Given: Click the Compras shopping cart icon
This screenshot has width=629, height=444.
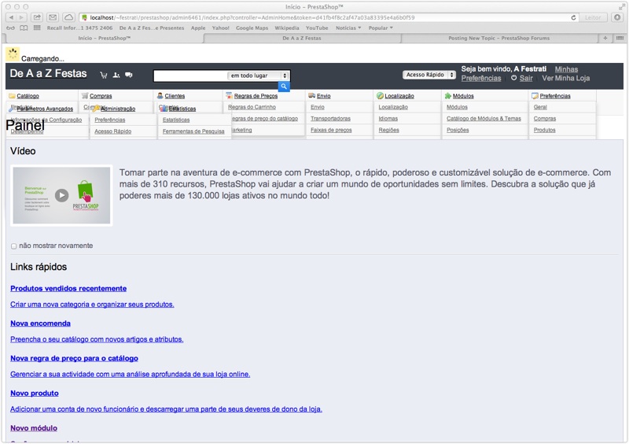Looking at the screenshot, I should tap(85, 95).
